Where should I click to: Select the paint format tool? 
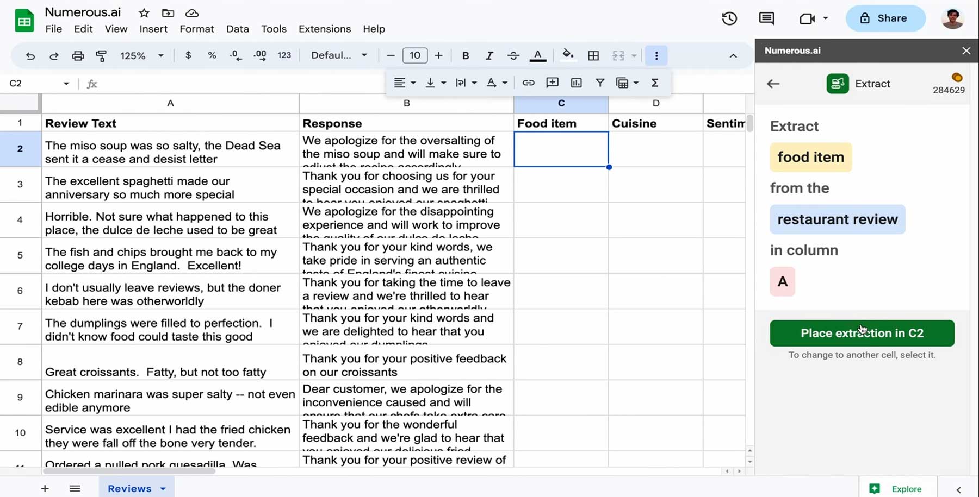point(101,55)
